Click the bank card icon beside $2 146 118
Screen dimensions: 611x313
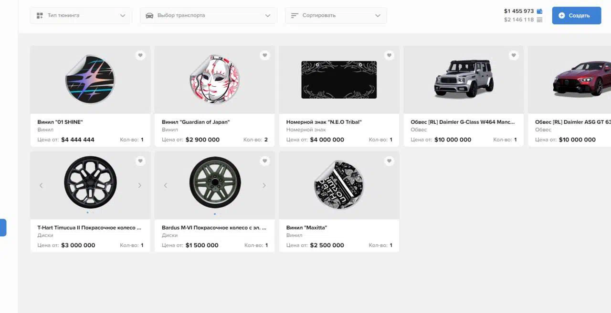(x=539, y=20)
